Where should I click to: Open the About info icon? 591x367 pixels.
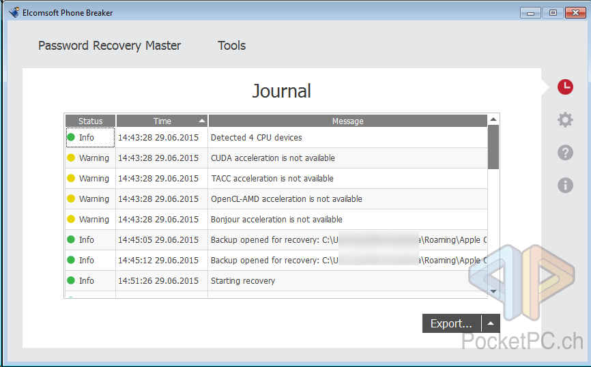point(565,186)
